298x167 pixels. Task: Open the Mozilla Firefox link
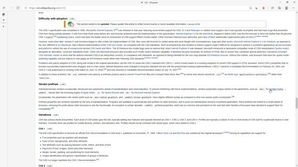(x=276, y=89)
